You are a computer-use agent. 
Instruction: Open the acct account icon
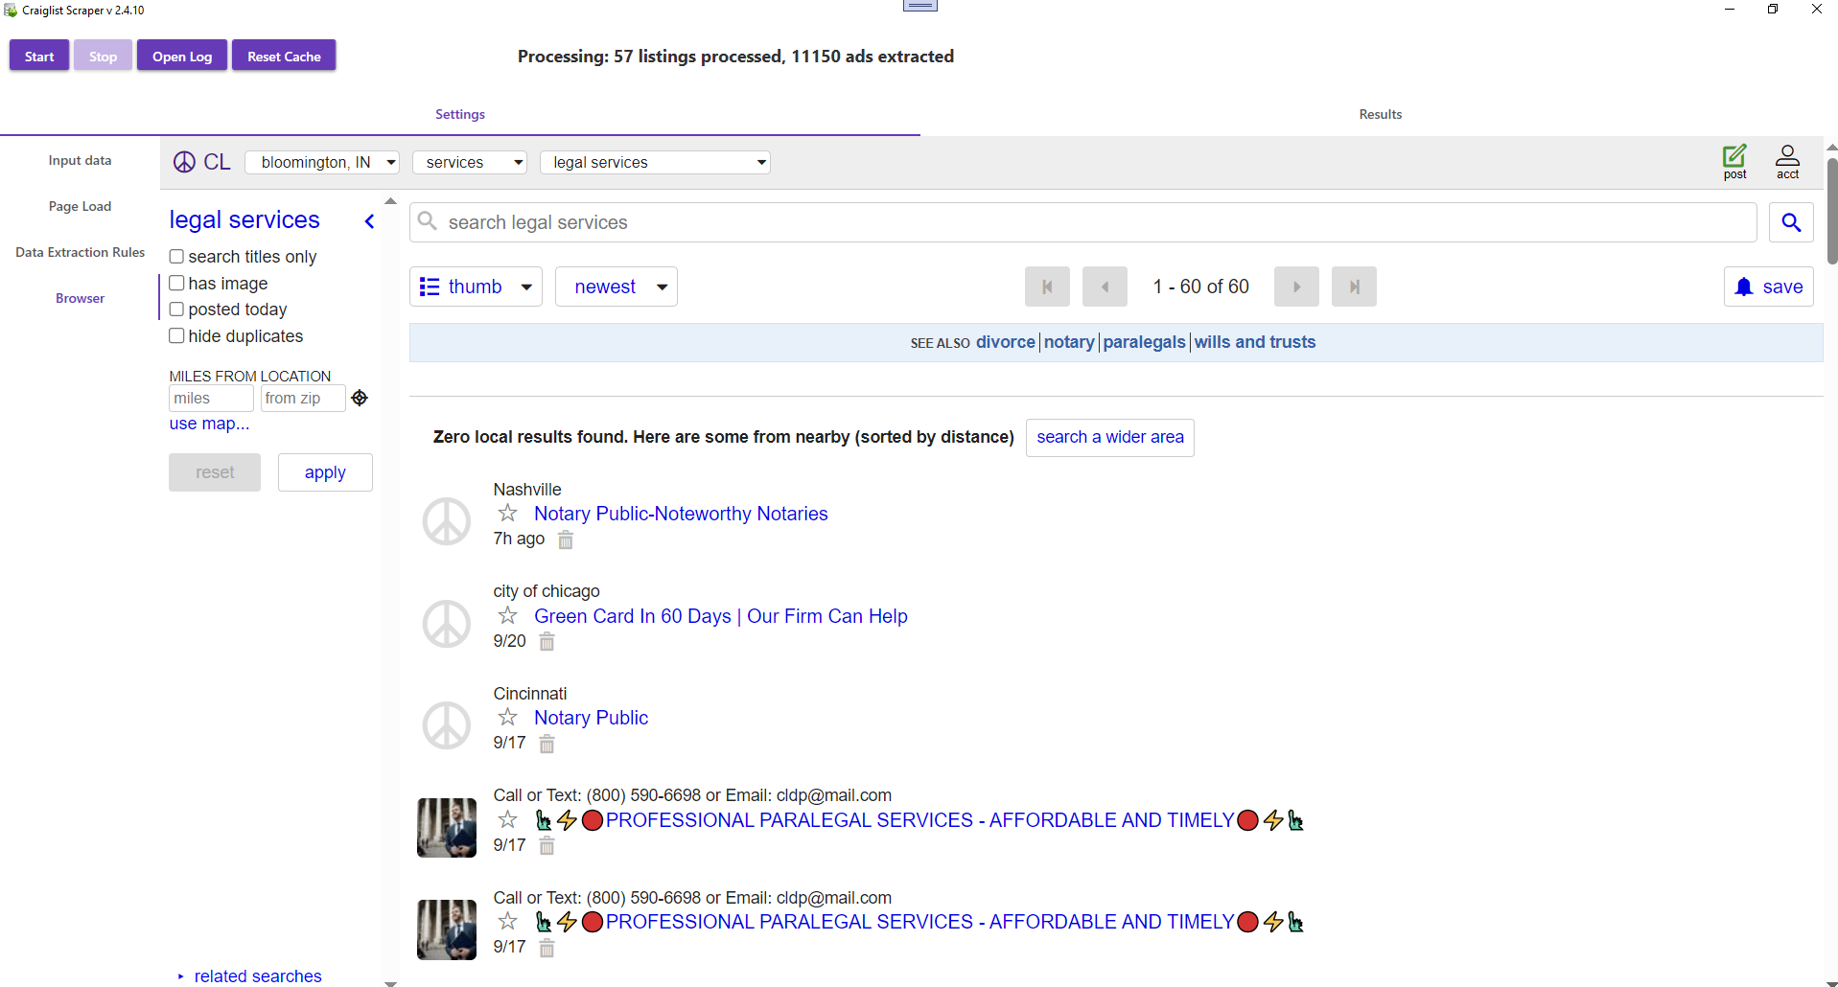[1788, 162]
